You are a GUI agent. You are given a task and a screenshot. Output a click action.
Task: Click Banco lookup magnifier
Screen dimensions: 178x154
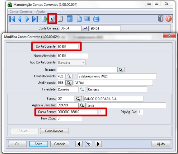click(x=78, y=99)
